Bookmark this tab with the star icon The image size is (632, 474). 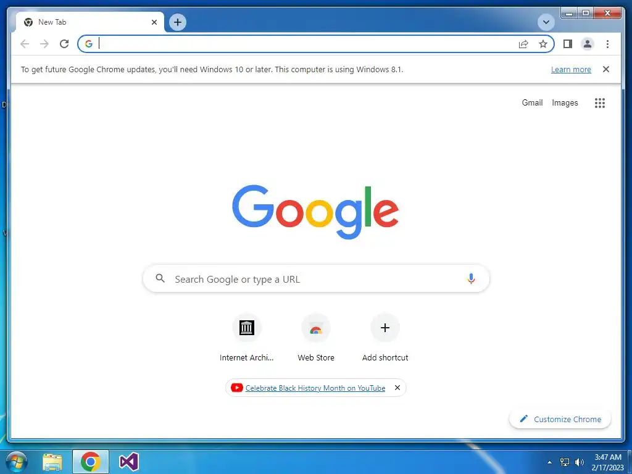[543, 44]
